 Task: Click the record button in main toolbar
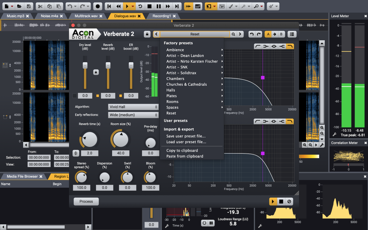coord(98,6)
